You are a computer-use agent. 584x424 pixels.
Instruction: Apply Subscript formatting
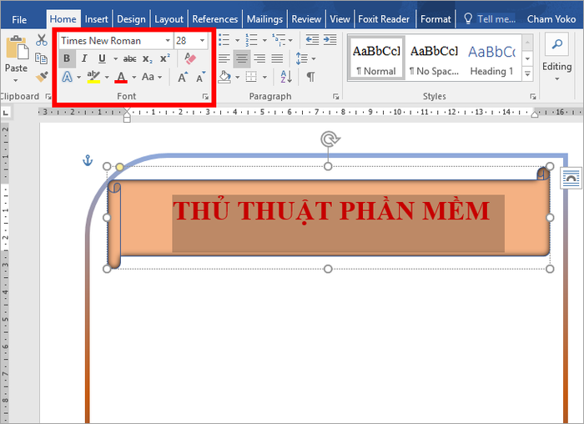(148, 59)
